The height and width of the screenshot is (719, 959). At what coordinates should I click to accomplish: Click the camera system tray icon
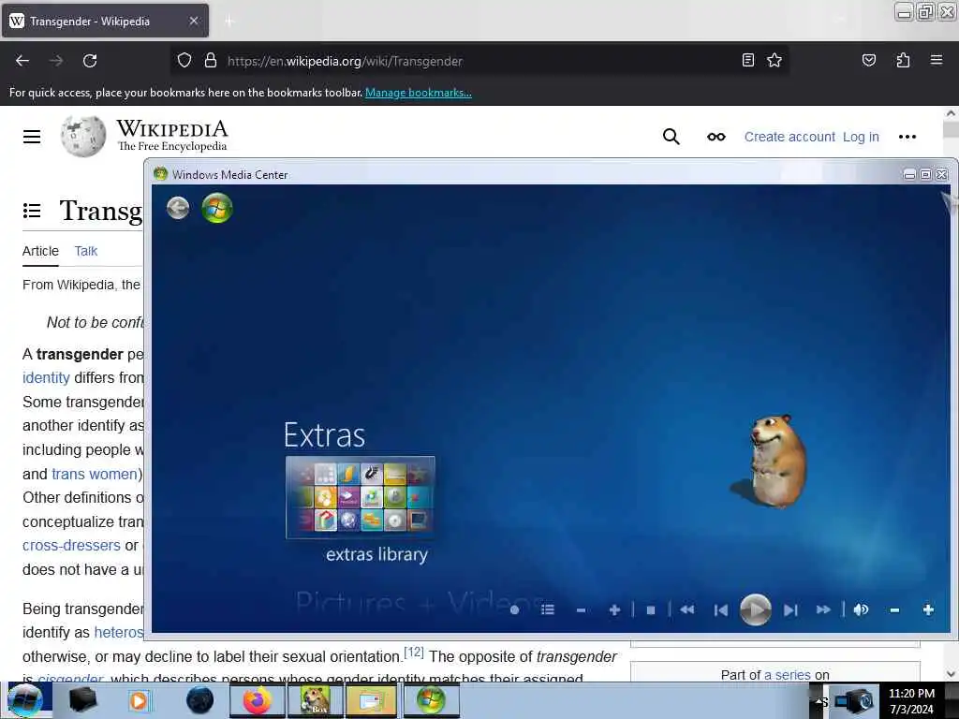[854, 701]
